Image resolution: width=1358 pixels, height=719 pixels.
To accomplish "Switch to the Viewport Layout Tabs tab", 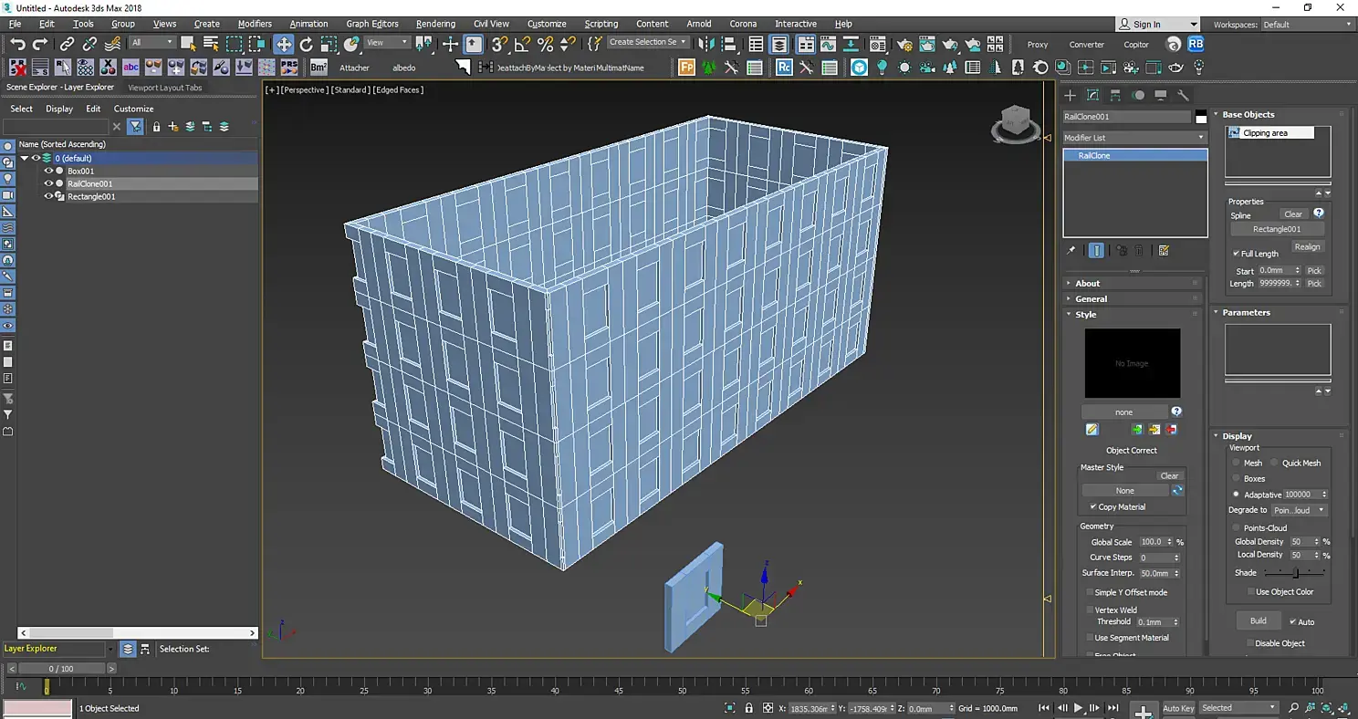I will (x=165, y=88).
